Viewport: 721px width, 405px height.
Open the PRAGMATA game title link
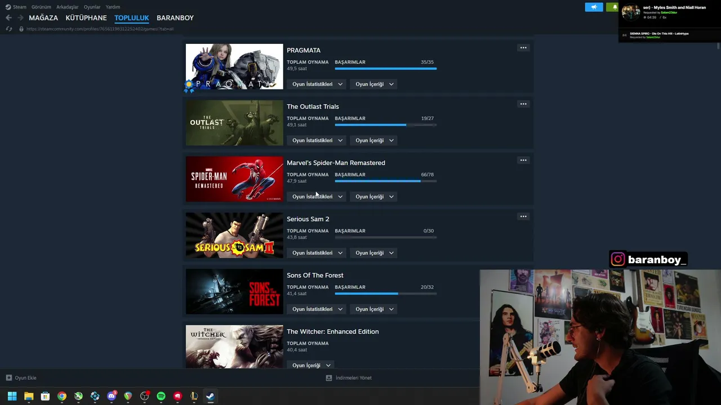click(x=304, y=51)
